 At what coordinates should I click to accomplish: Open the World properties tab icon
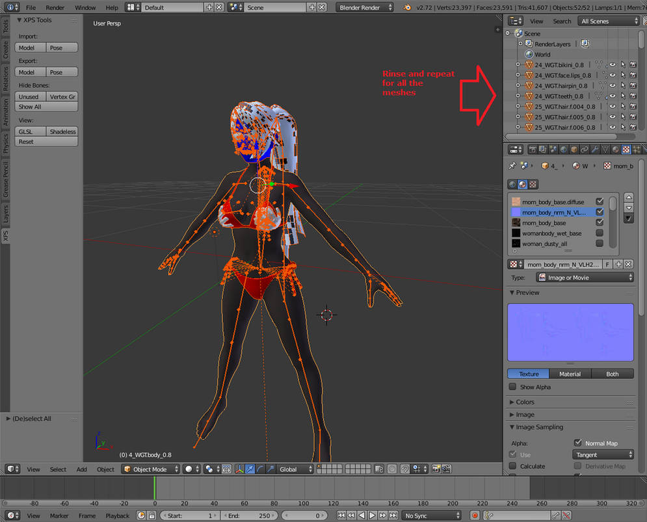[563, 150]
